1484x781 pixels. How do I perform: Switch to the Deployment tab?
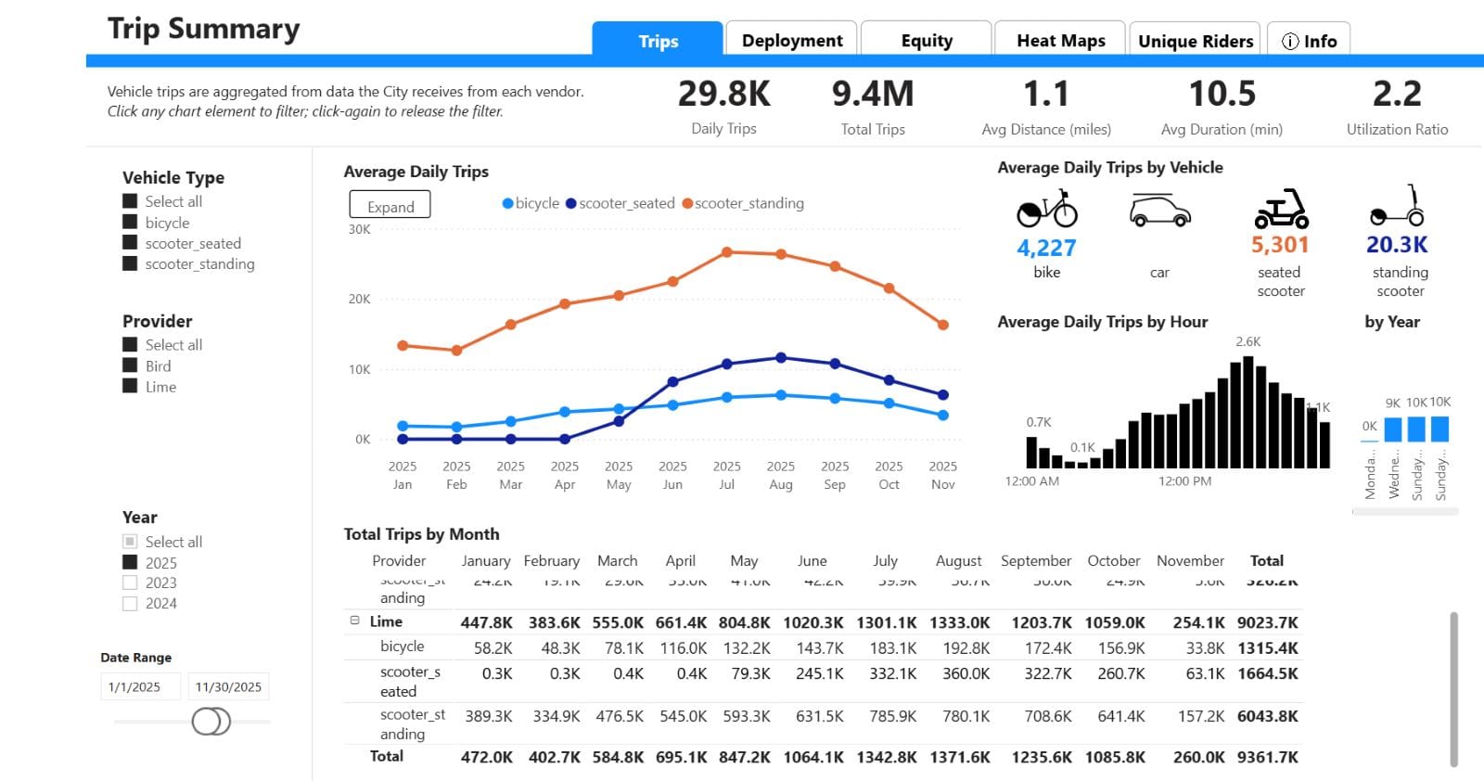(791, 41)
